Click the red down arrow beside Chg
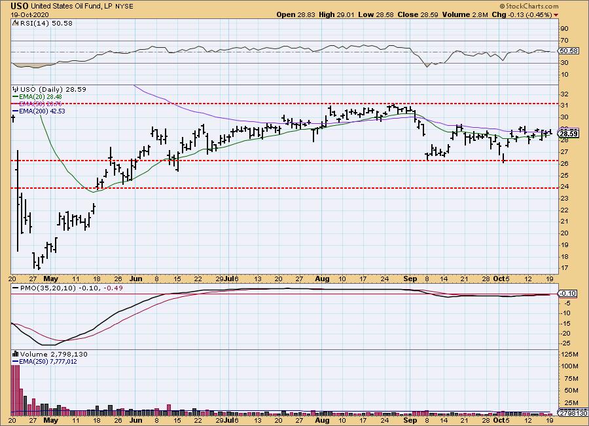589x426 pixels. 556,15
